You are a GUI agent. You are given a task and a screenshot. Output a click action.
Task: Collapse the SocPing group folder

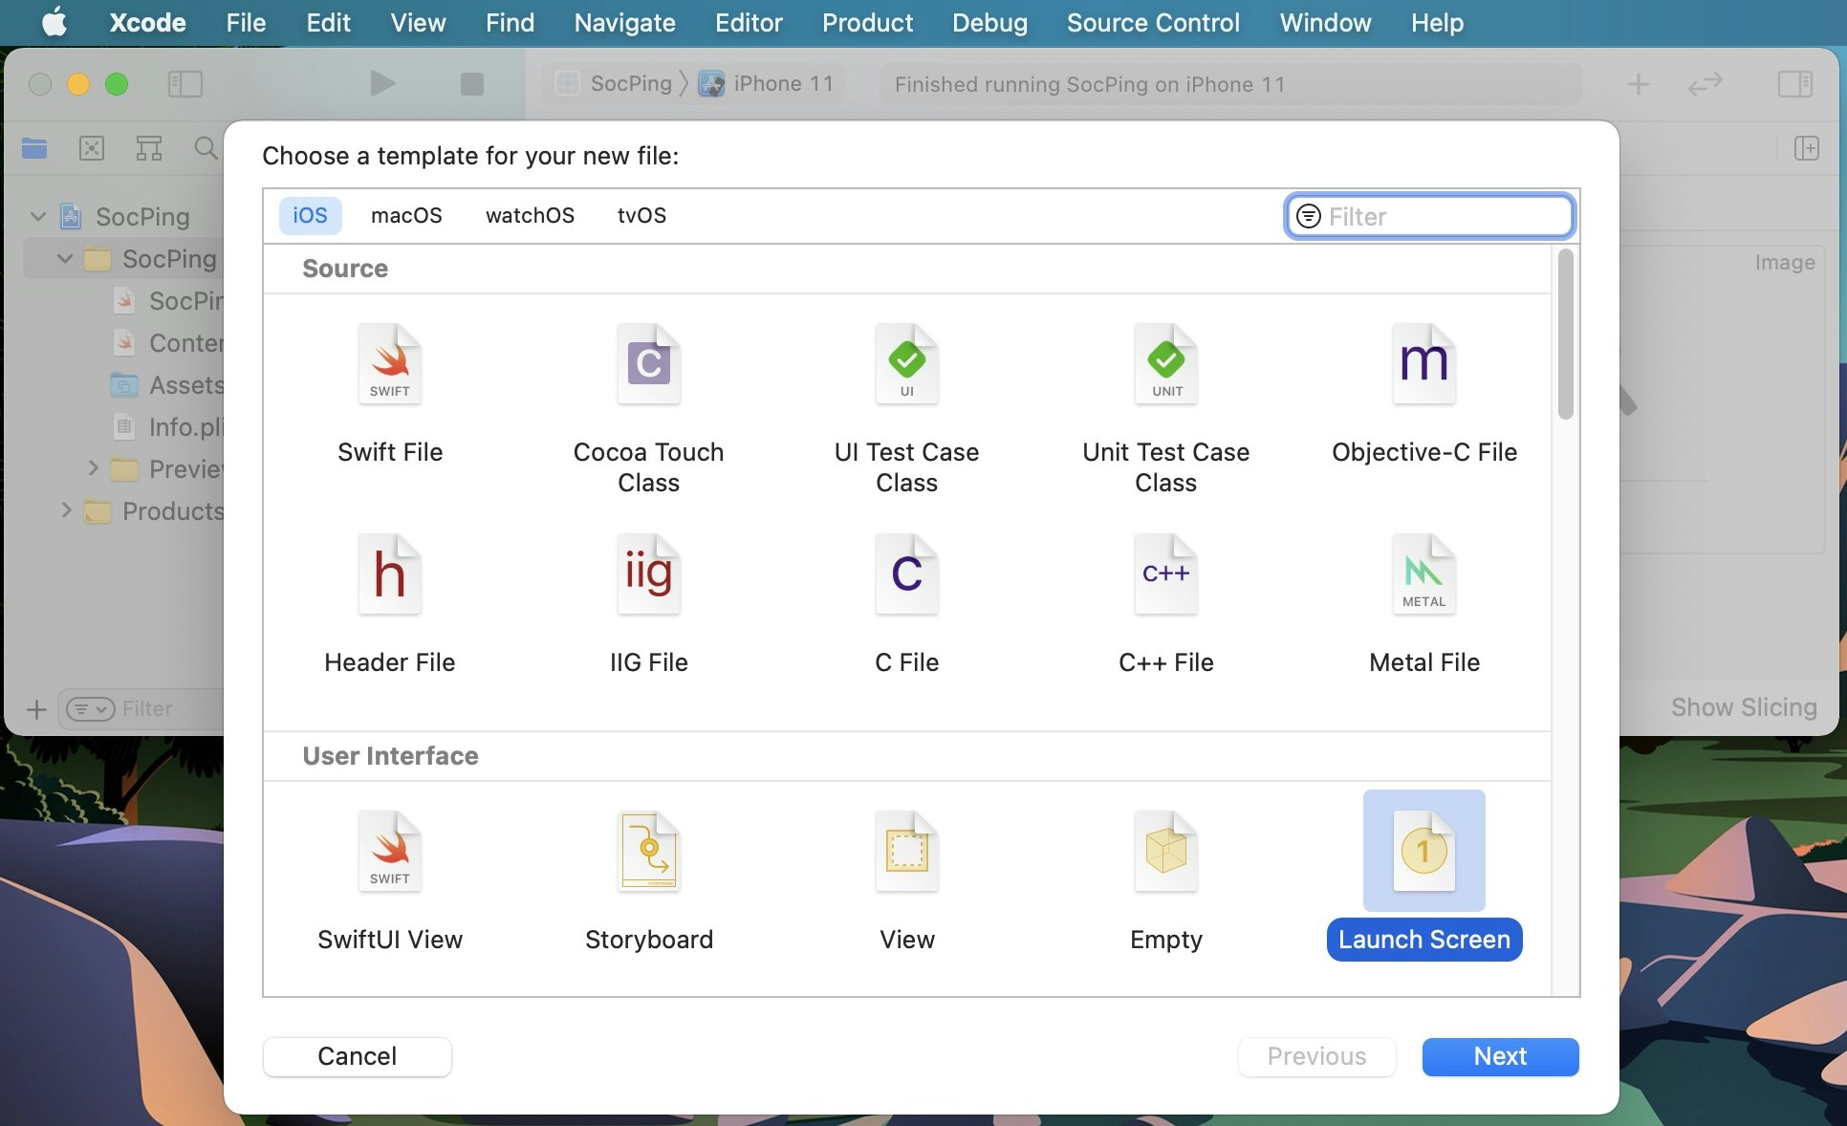point(65,259)
